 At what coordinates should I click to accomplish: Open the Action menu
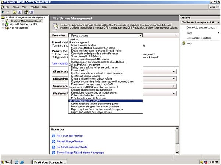coord(15,7)
